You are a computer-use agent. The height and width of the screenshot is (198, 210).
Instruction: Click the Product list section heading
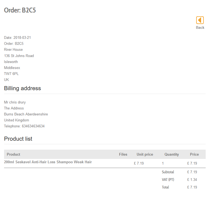[18, 139]
